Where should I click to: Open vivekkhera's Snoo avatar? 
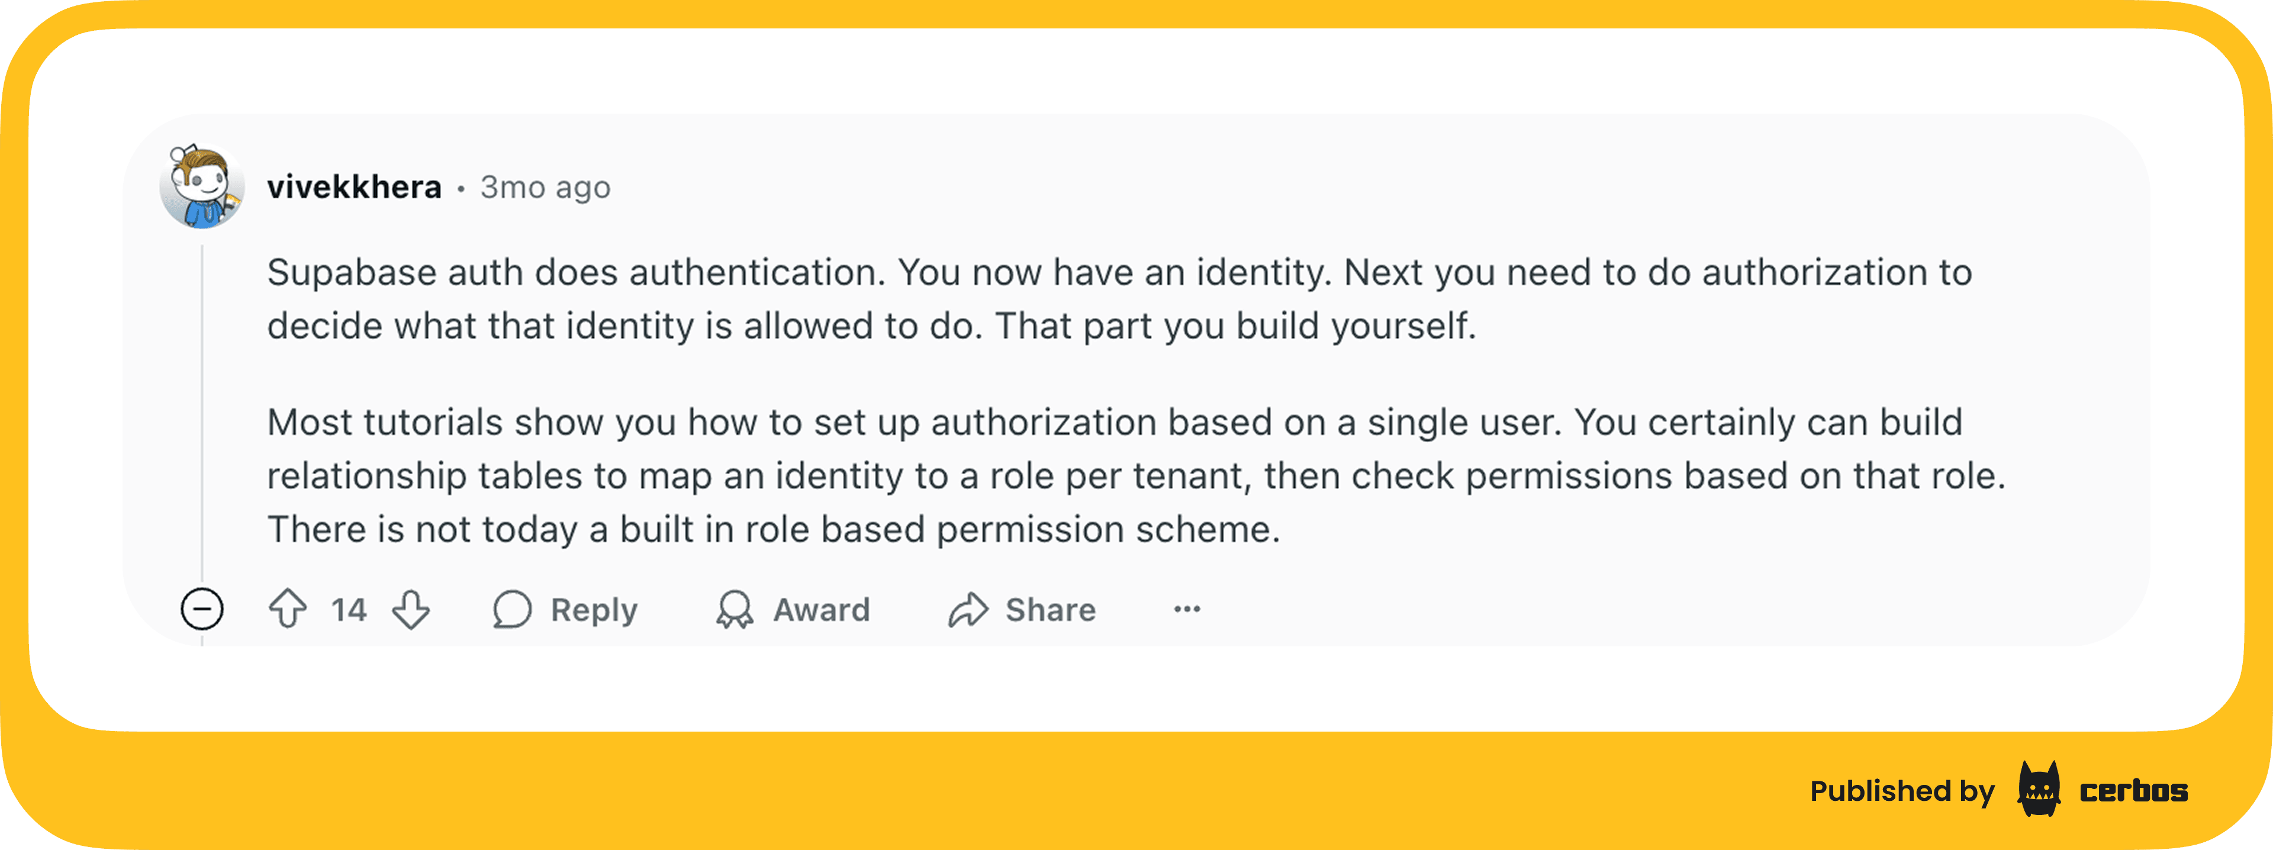pyautogui.click(x=202, y=186)
